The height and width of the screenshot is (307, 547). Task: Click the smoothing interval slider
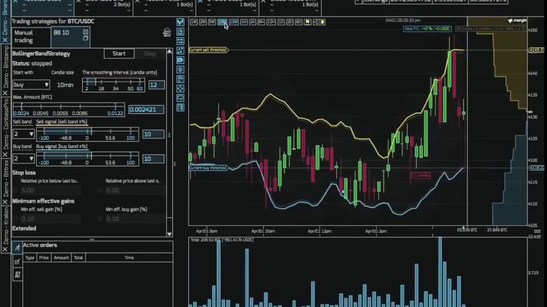click(113, 85)
